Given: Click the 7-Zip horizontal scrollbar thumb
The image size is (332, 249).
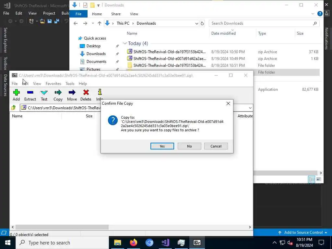Looking at the screenshot, I should coord(62,227).
